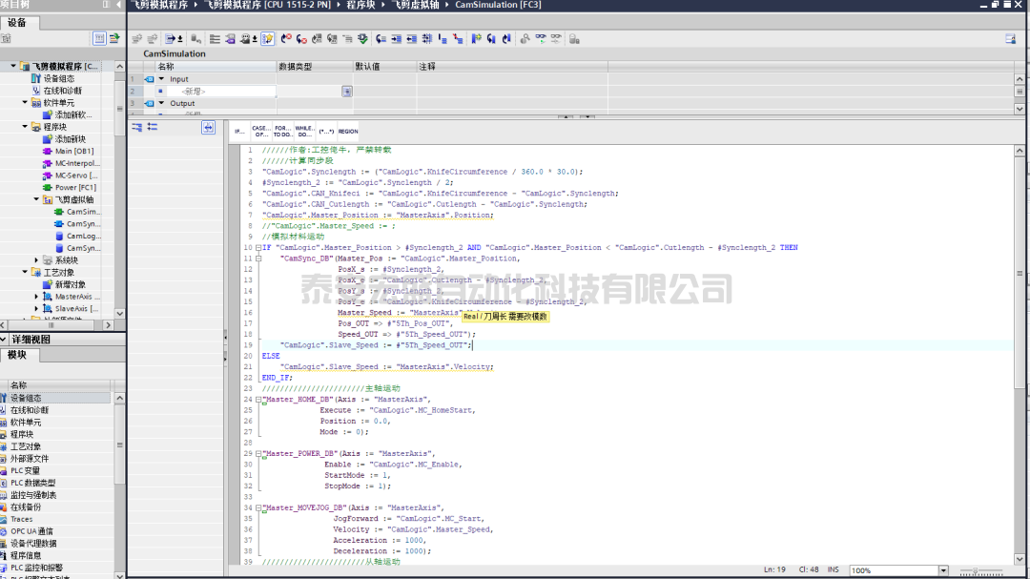
Task: Insert a FOR TO DO loop snippet
Action: (282, 131)
